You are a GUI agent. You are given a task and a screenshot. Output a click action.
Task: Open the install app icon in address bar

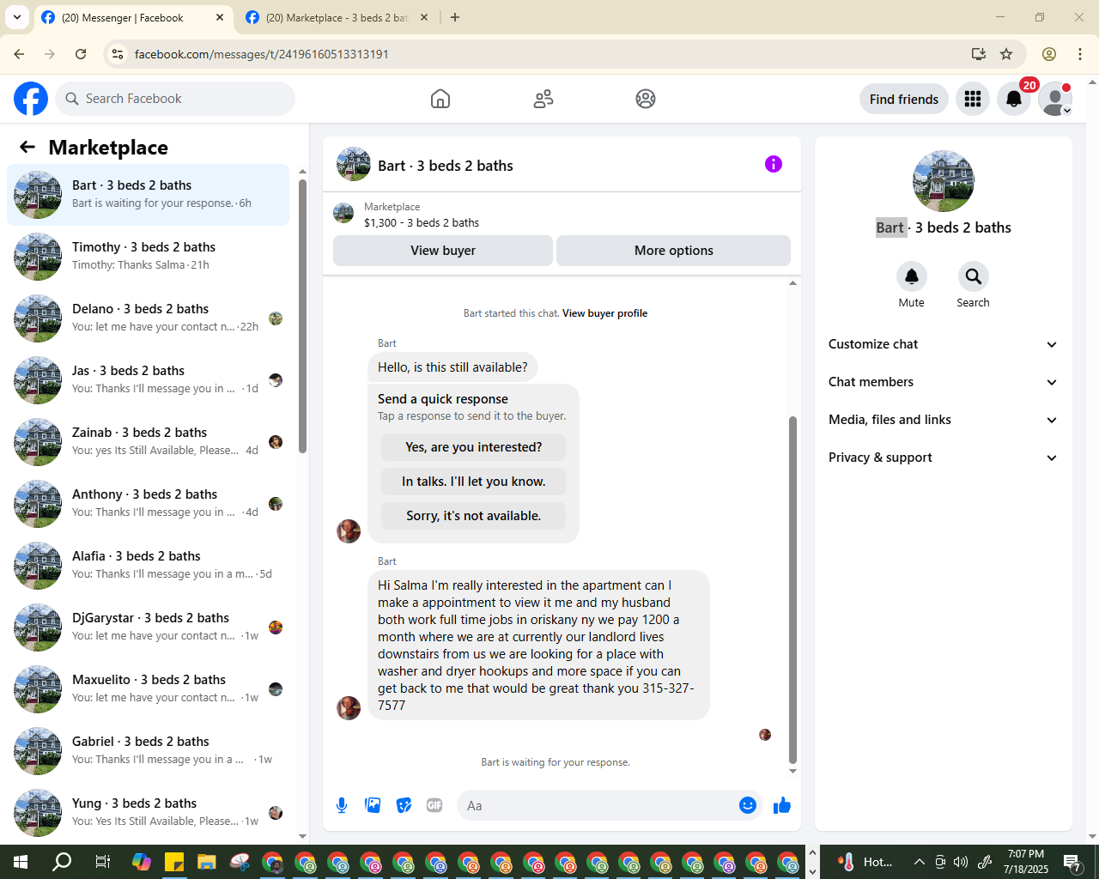pos(979,54)
